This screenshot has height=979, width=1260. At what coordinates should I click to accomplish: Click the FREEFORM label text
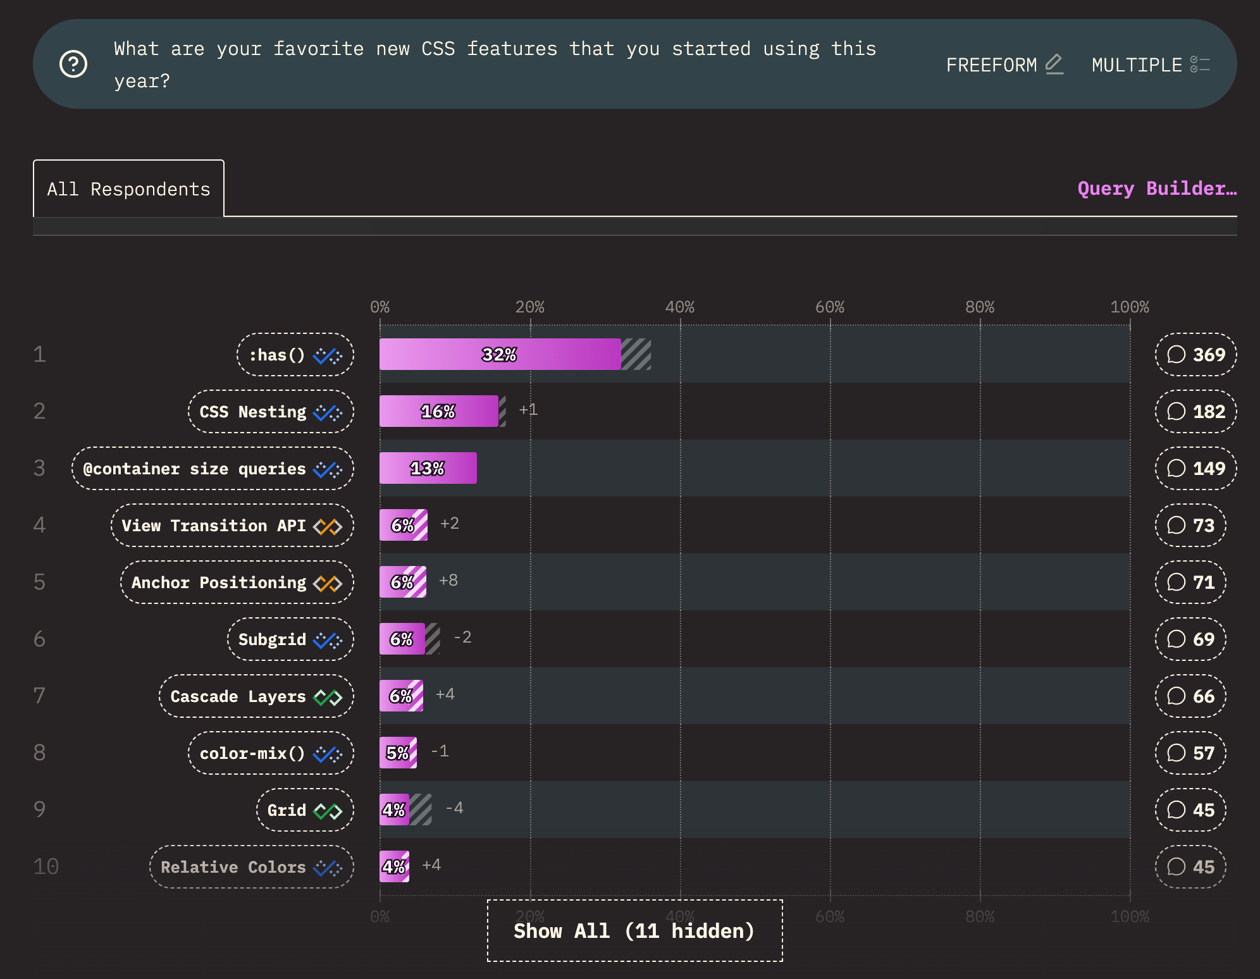tap(991, 65)
